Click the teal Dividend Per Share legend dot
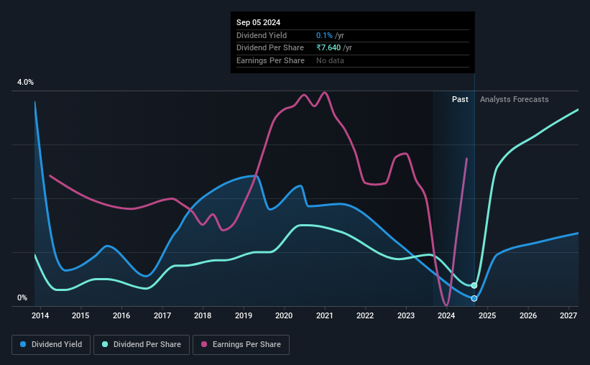590x365 pixels. [x=105, y=344]
